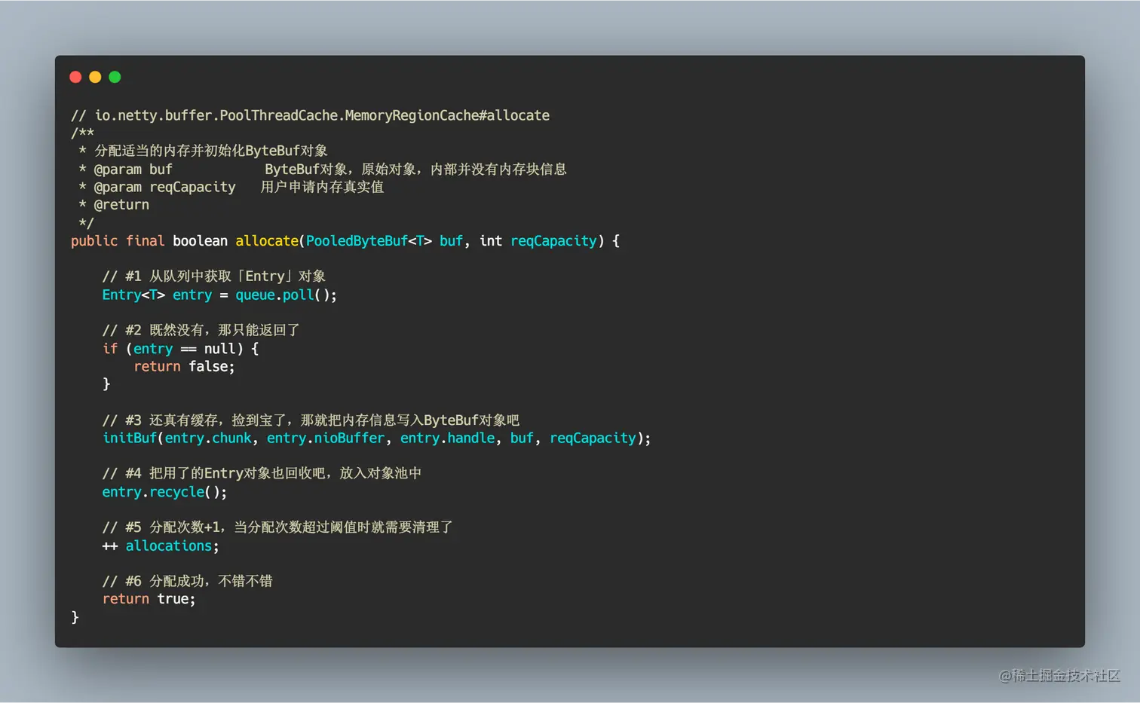Select the io.netty.buffer.PoolThreadCache comment path
Screen dimensions: 1140x703
309,115
